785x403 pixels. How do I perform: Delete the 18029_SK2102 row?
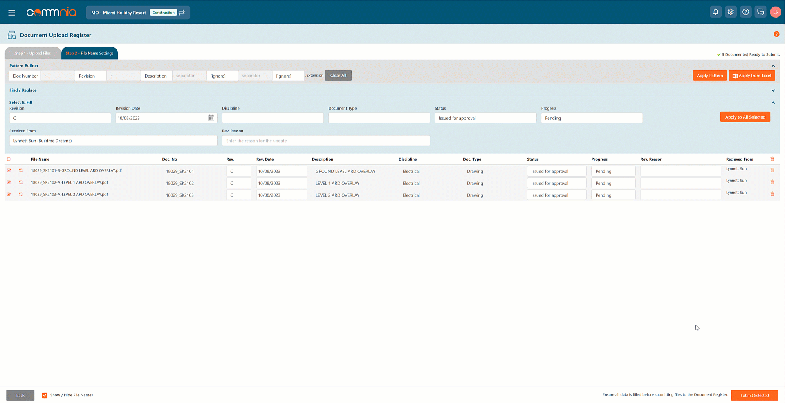click(x=772, y=182)
